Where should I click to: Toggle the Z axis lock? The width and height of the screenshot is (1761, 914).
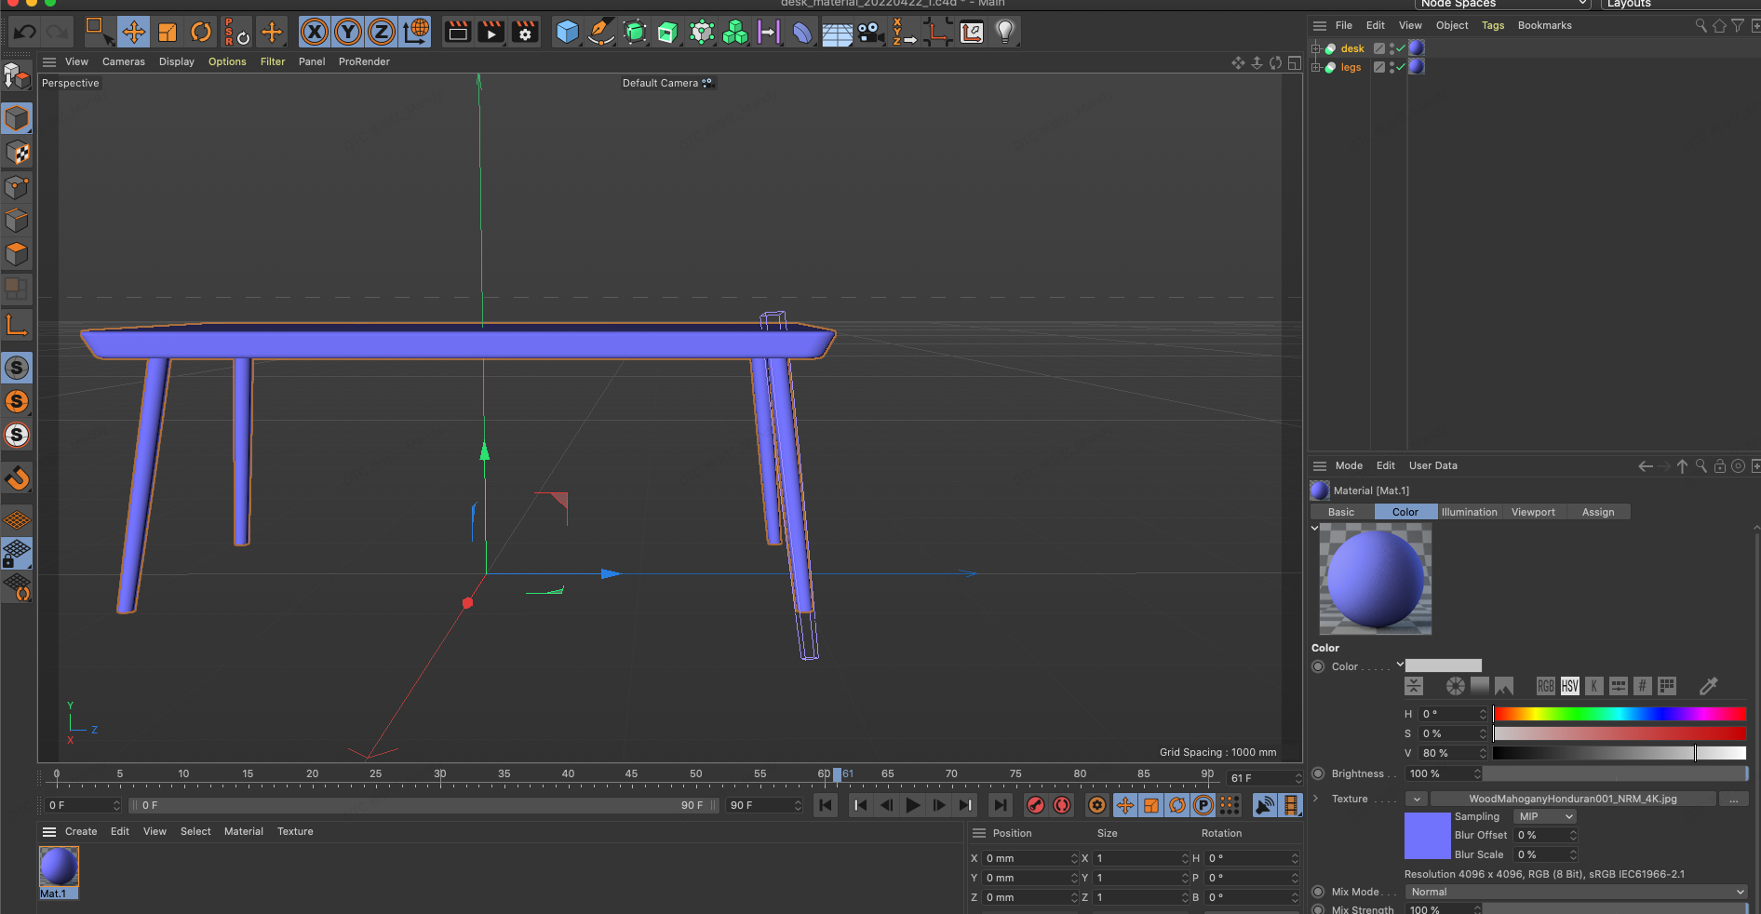point(382,33)
